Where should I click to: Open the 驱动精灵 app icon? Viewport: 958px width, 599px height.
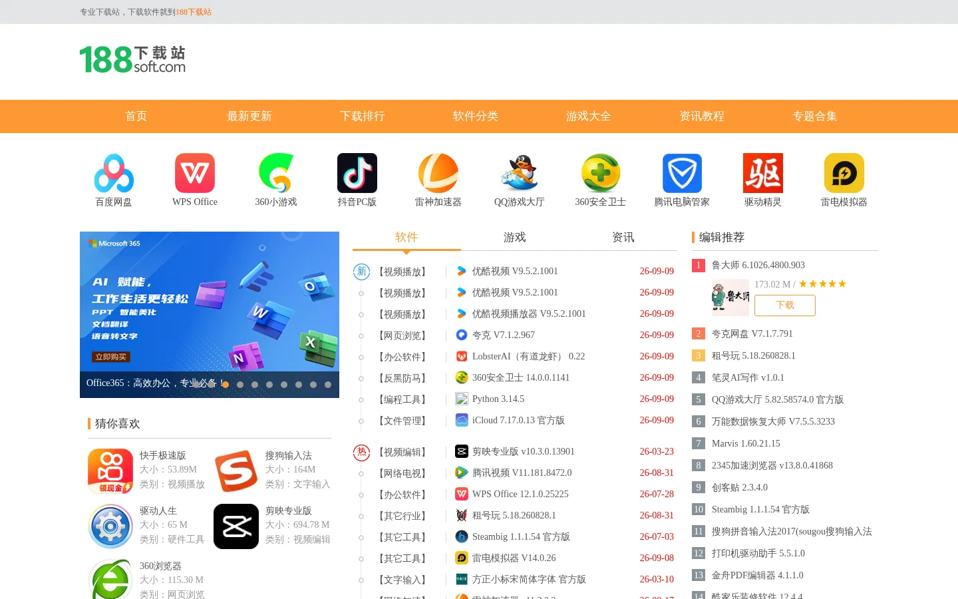pos(763,173)
